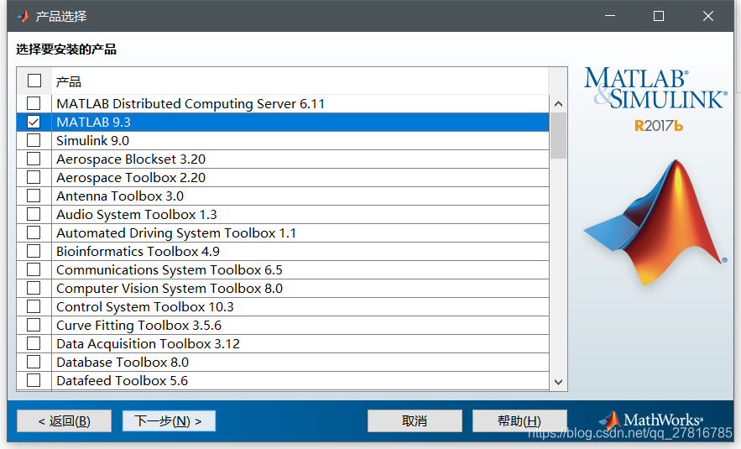Screen dimensions: 741x449
Task: Click the scroll down arrow in product list
Action: coord(558,382)
